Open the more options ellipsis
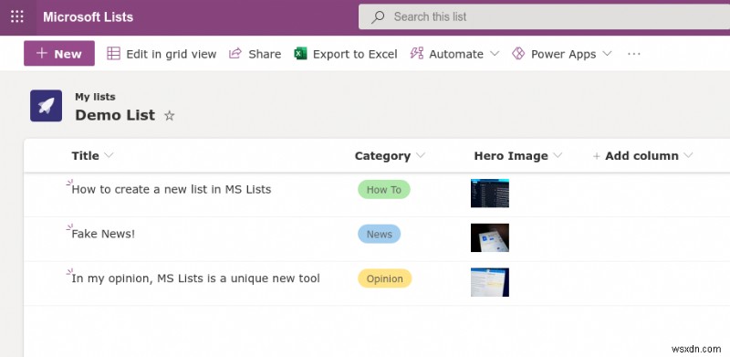Image resolution: width=730 pixels, height=357 pixels. 633,54
